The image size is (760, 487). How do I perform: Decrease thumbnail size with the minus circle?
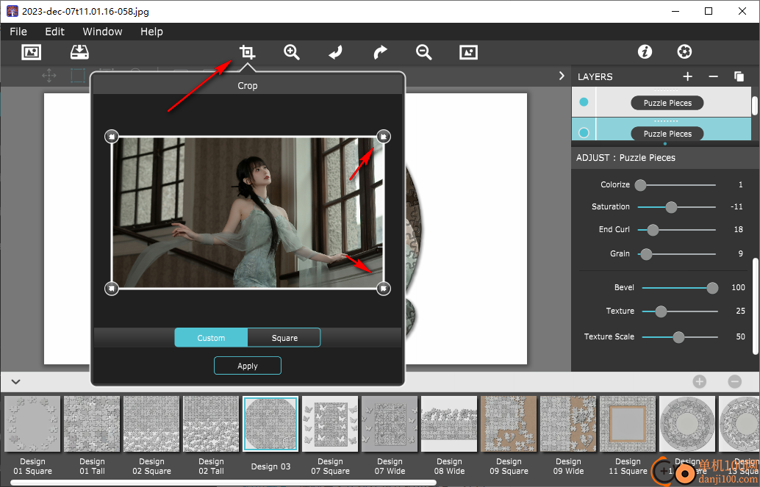click(735, 382)
